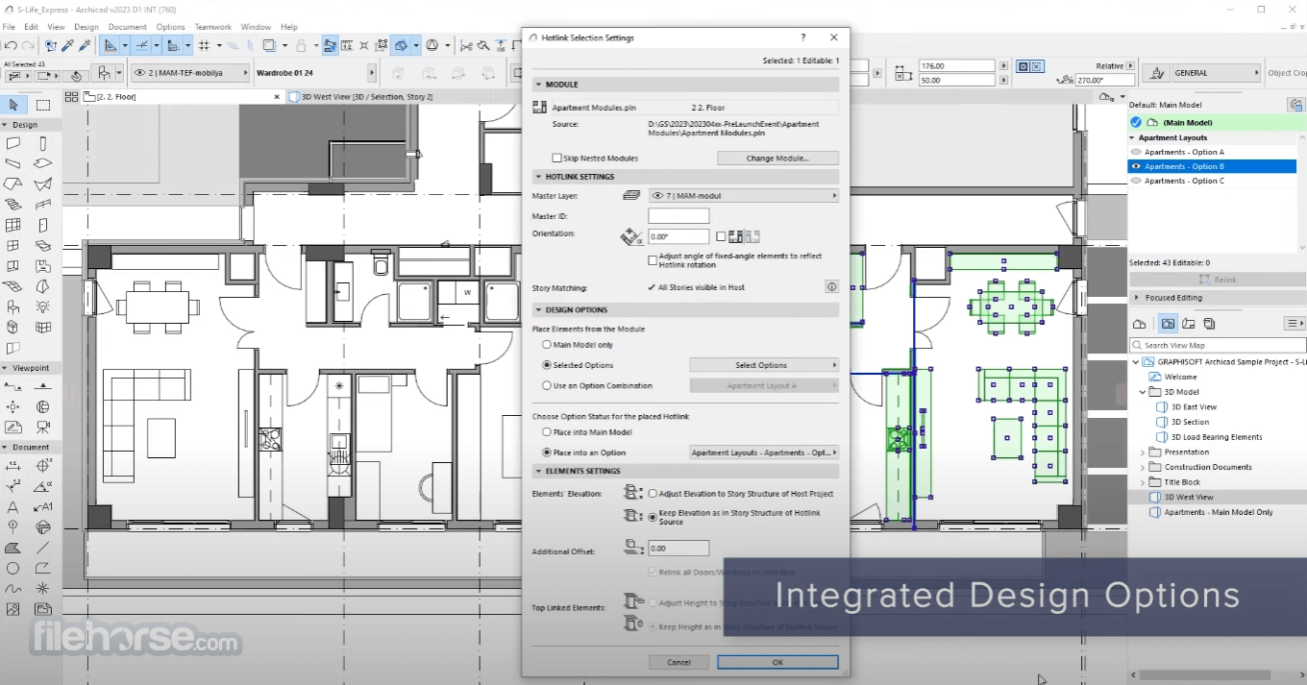Viewport: 1307px width, 685px height.
Task: Select 3D East View in Navigator tree
Action: [x=1194, y=407]
